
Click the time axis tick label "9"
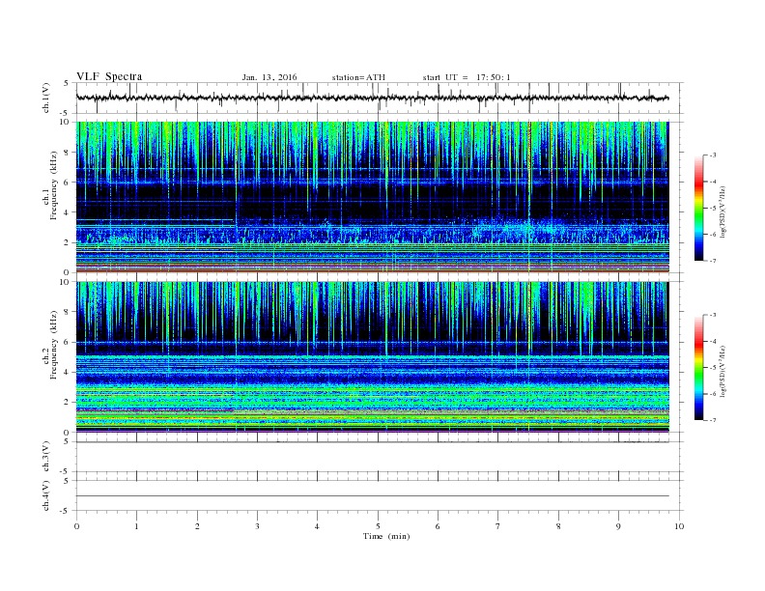(x=618, y=526)
